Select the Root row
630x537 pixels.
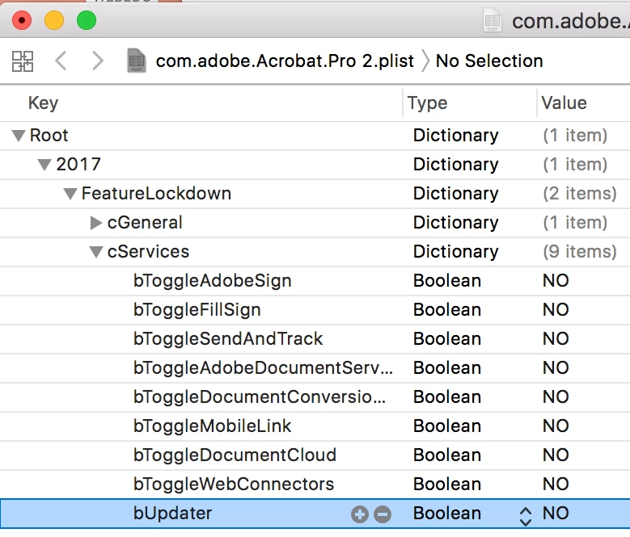pos(315,136)
